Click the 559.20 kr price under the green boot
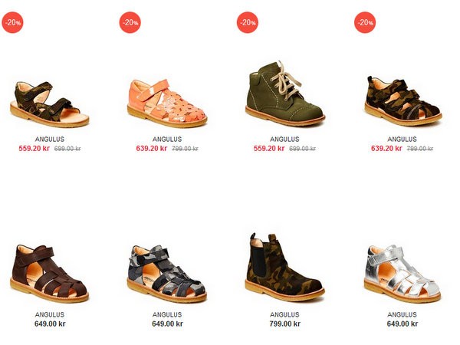460x345 pixels. coord(269,149)
